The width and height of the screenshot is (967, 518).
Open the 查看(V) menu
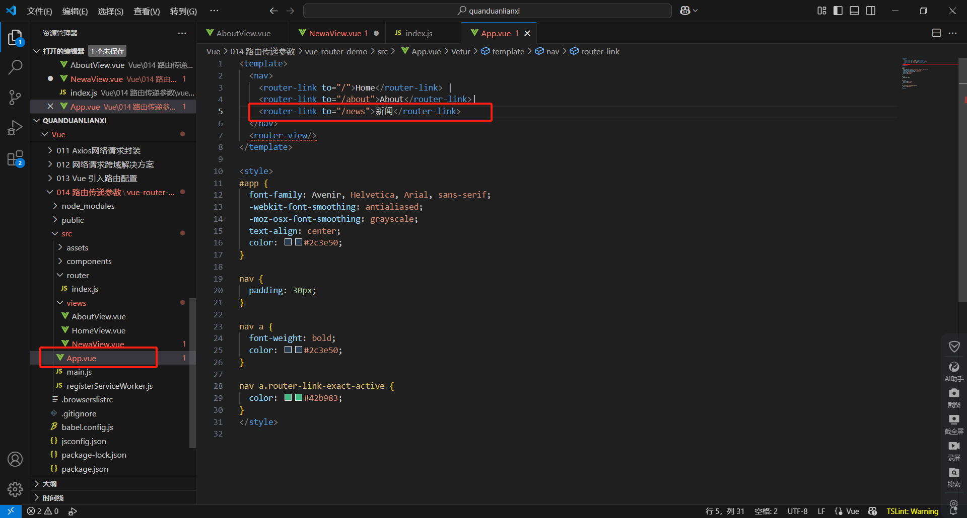click(x=147, y=11)
